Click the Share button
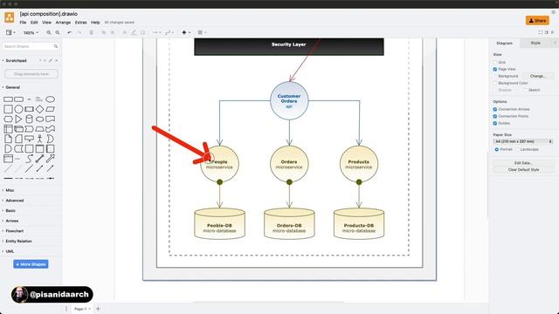Screen dimensions: 559x314 click(x=537, y=21)
